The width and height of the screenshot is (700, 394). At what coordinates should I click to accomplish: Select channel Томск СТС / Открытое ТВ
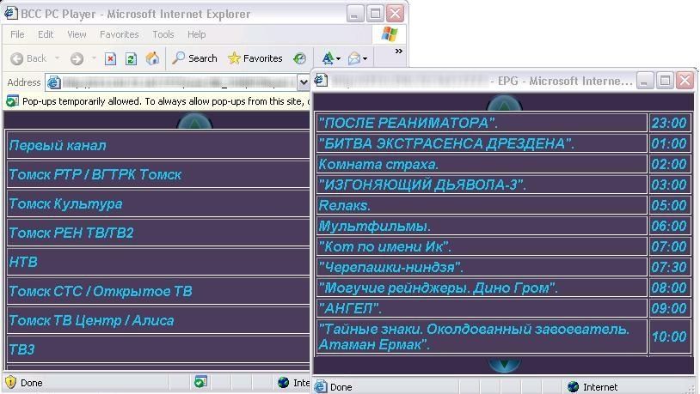point(158,291)
